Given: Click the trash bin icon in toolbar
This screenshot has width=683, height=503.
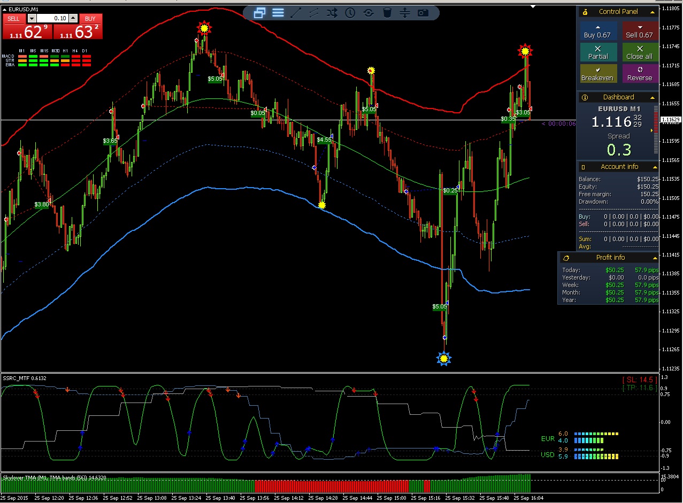Looking at the screenshot, I should [387, 13].
